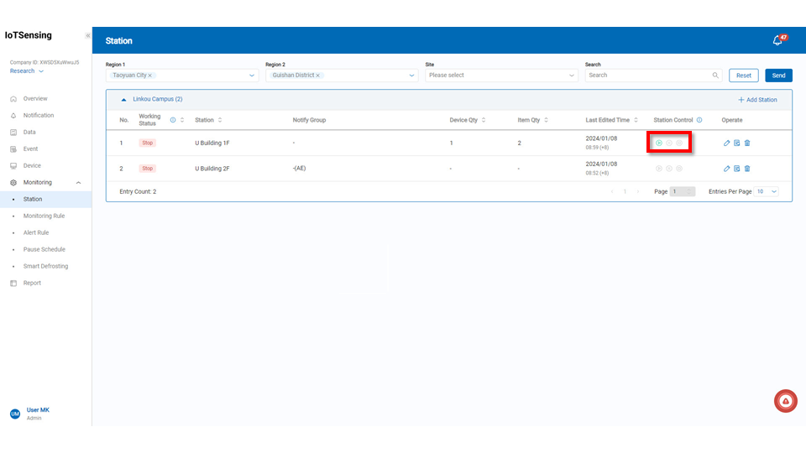Open the Monitoring Rule menu item
Viewport: 806px width, 453px height.
pos(44,216)
